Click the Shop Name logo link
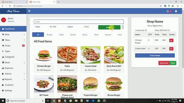The width and height of the screenshot is (184, 103). [13, 11]
